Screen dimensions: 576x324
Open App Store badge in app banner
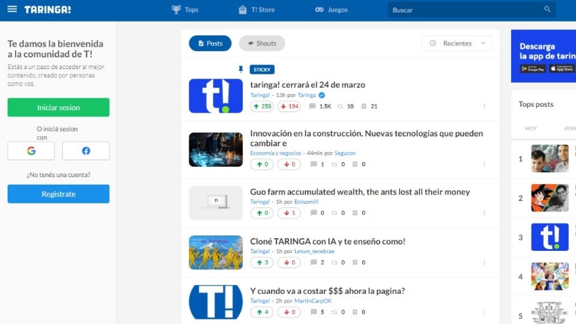[x=562, y=68]
